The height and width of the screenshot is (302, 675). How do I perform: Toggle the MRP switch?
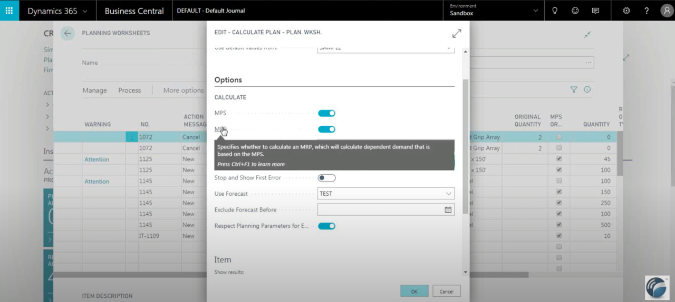coord(326,129)
